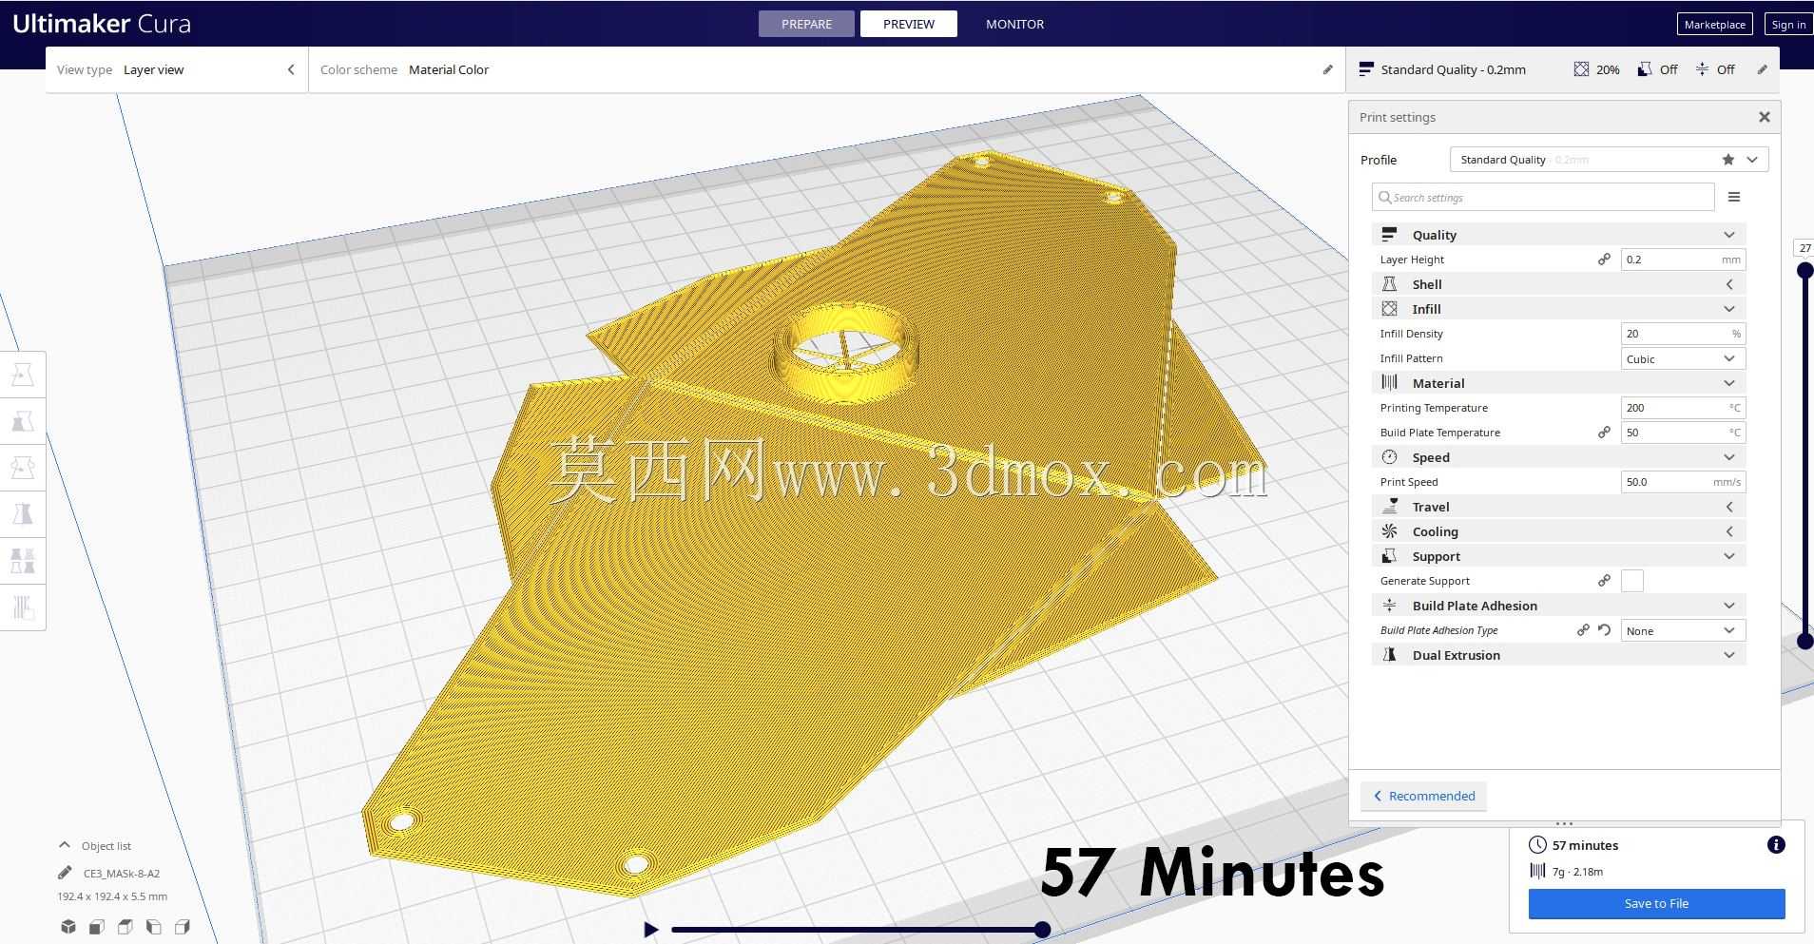Screen dimensions: 1814x944
Task: Focus the Search settings field
Action: (x=1542, y=197)
